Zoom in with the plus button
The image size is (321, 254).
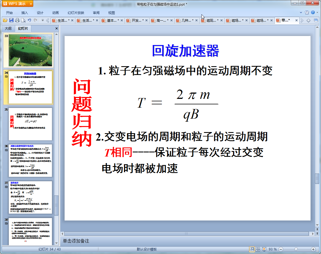pos(313,249)
